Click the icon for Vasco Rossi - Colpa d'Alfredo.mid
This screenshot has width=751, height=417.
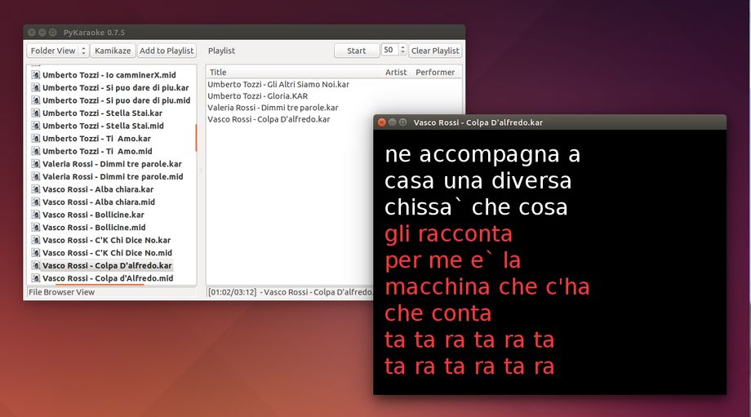[x=36, y=278]
